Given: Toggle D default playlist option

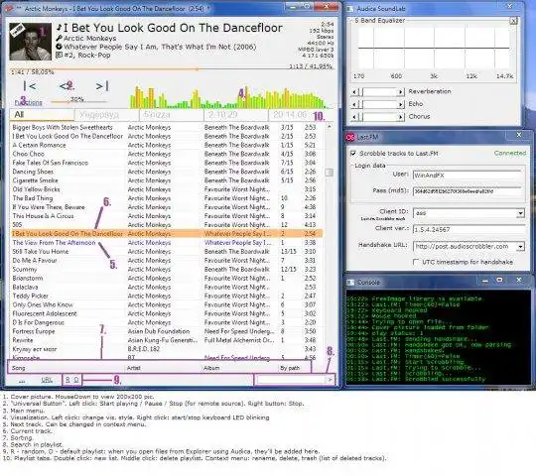Looking at the screenshot, I should tap(76, 380).
